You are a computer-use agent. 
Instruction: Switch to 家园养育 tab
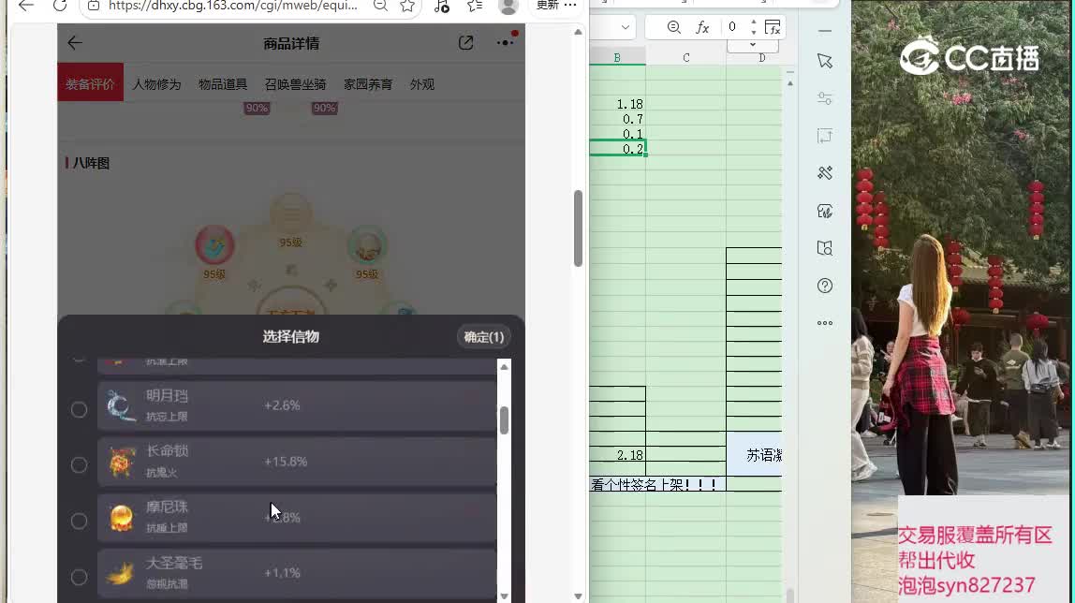click(x=368, y=84)
